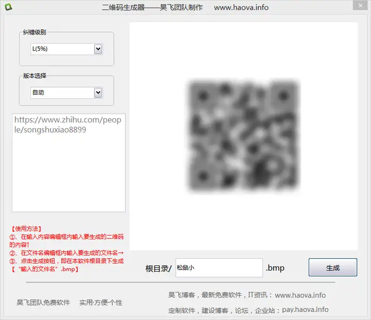Click the 版本选择 group label
This screenshot has width=371, height=320.
pyautogui.click(x=35, y=76)
